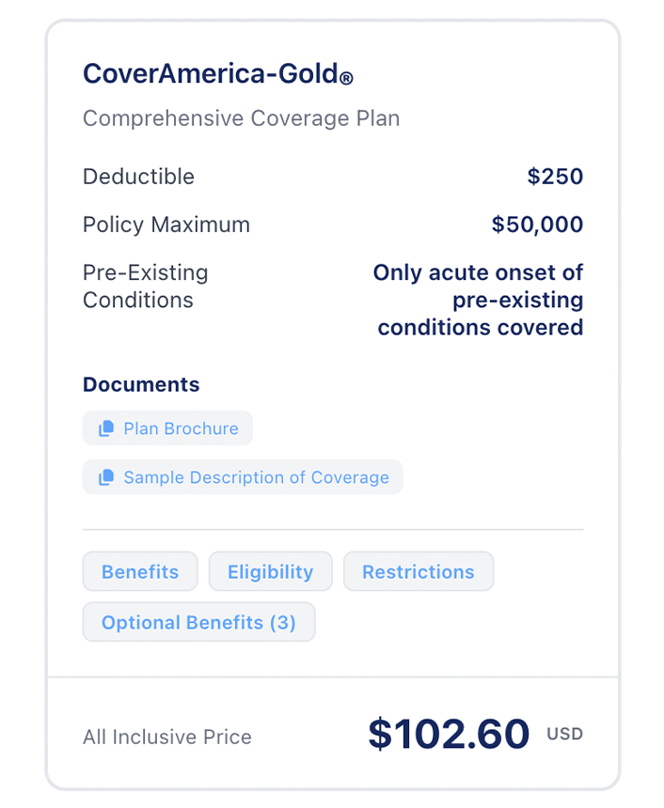This screenshot has width=664, height=808.
Task: Click the Documents heading
Action: click(x=141, y=384)
